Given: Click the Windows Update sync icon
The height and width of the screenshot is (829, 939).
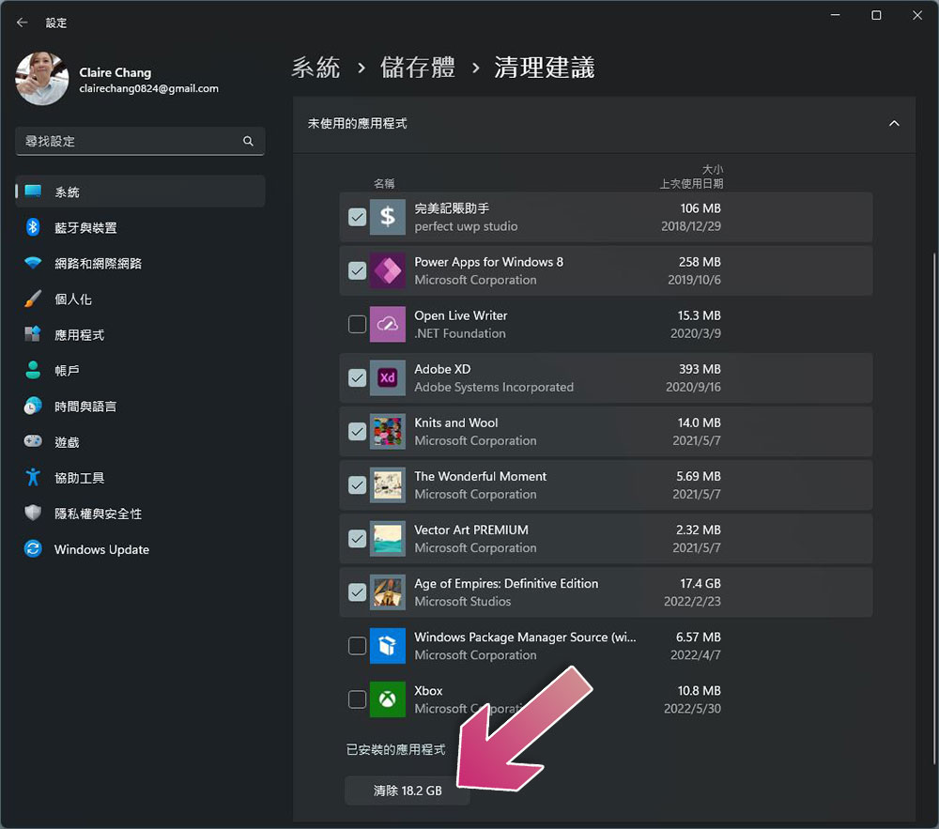Looking at the screenshot, I should point(33,549).
